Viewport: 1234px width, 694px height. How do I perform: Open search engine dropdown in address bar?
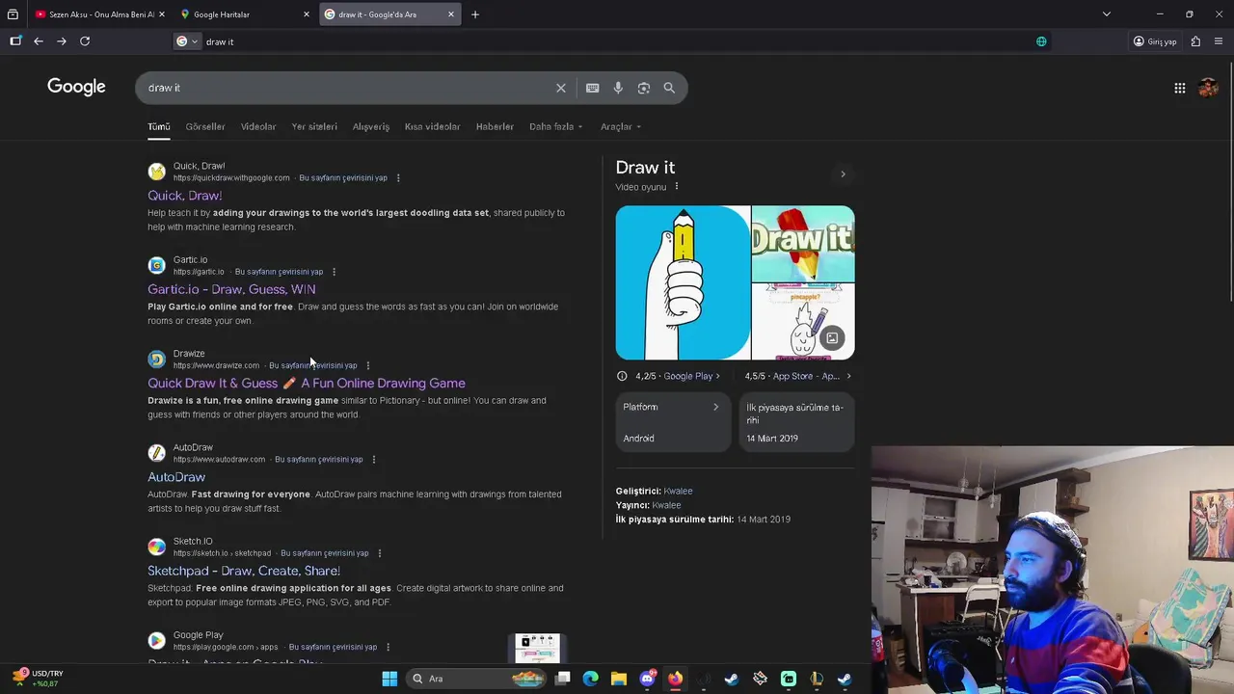[x=187, y=41]
